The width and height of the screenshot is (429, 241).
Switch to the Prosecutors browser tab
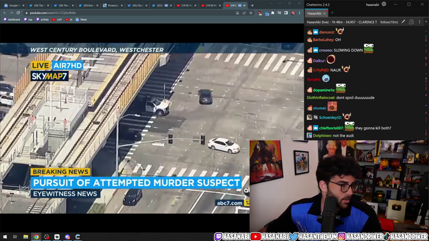[x=113, y=5]
